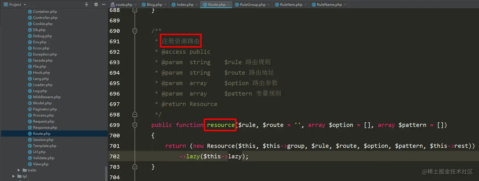
Task: Close the RuleGroup.php tab
Action: coord(269,5)
